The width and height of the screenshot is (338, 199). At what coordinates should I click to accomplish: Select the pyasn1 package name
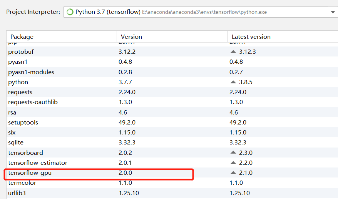pos(18,62)
